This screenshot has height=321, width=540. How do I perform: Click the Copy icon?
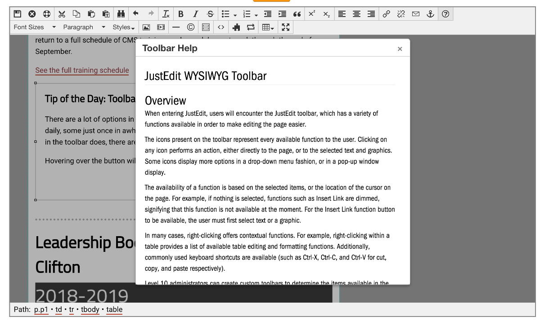[x=76, y=14]
